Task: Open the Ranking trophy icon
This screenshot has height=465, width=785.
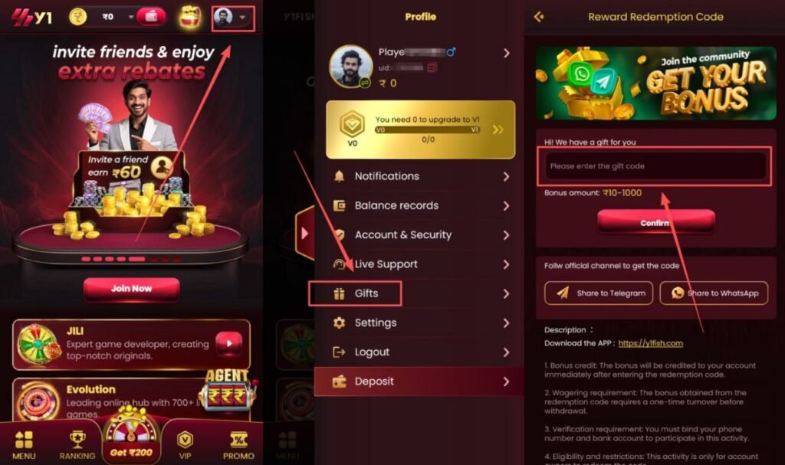Action: 77,444
